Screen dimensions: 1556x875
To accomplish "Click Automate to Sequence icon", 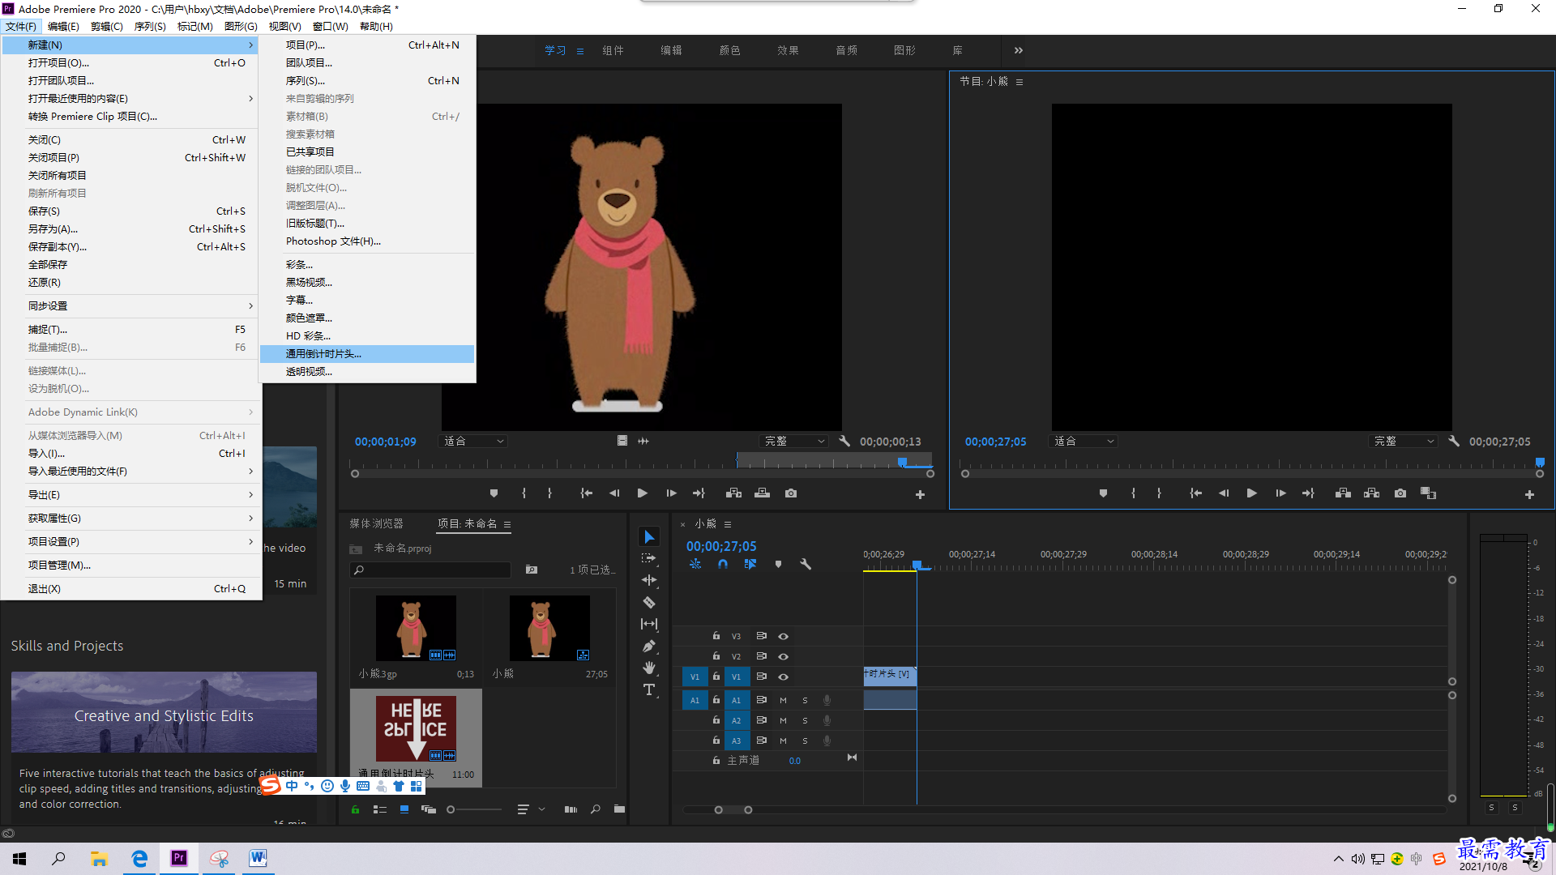I will 571,809.
